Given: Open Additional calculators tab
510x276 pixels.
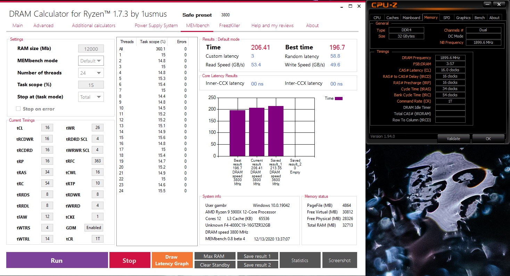Looking at the screenshot, I should [94, 25].
